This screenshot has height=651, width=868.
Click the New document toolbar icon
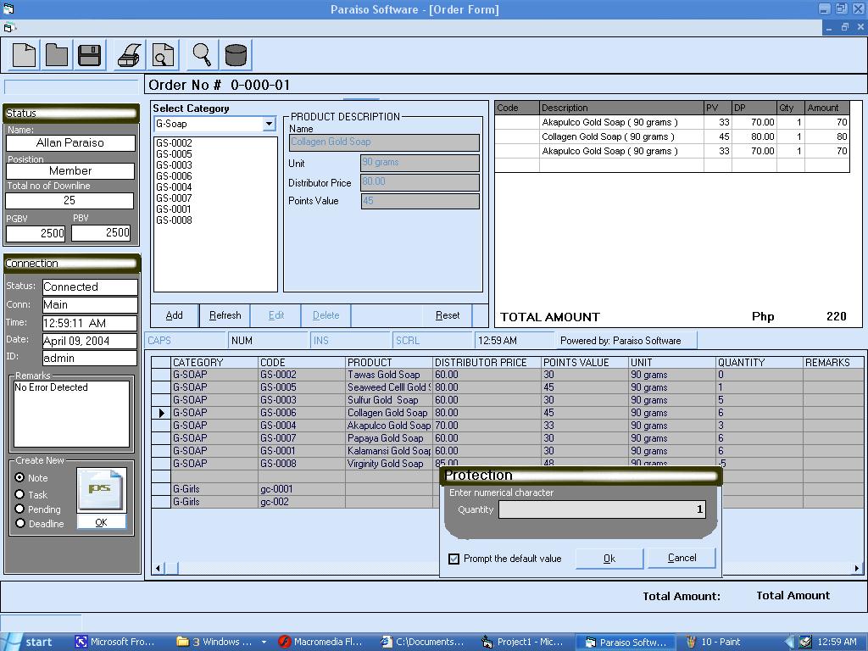[x=24, y=55]
